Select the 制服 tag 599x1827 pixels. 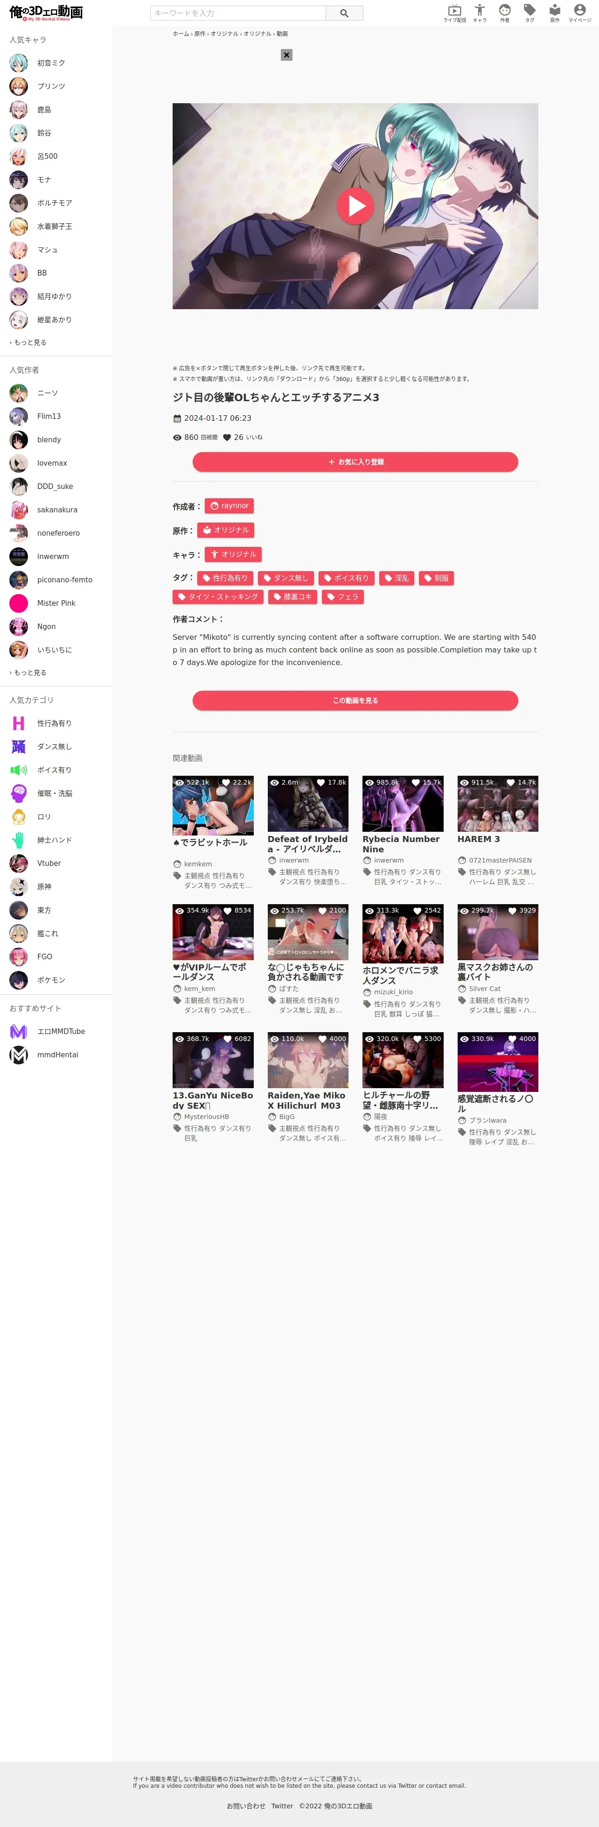tap(436, 578)
